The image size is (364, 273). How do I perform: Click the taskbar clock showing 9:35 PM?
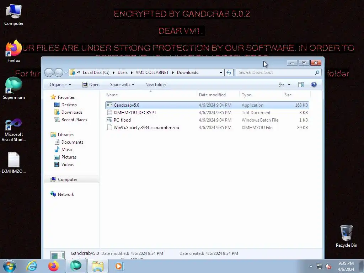coord(346,266)
